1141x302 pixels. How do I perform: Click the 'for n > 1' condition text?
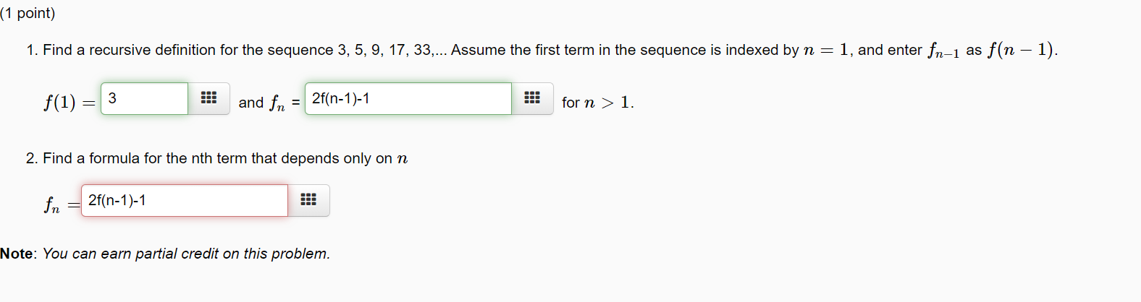pyautogui.click(x=598, y=103)
